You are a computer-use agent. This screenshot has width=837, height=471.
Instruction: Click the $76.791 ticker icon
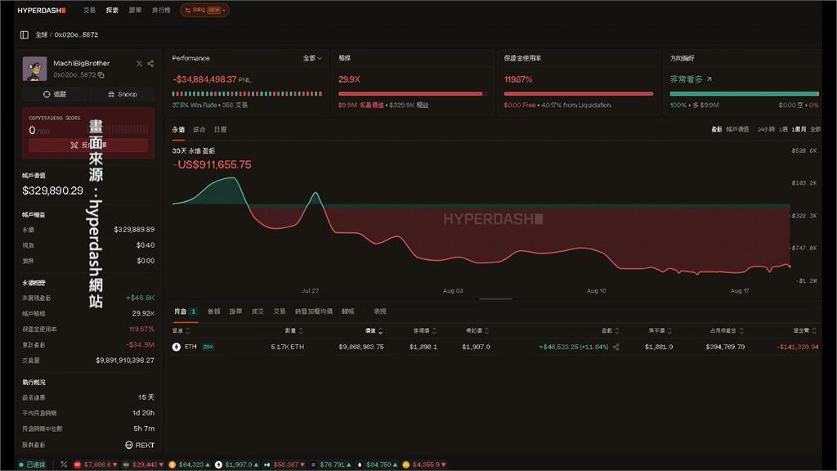(x=313, y=464)
